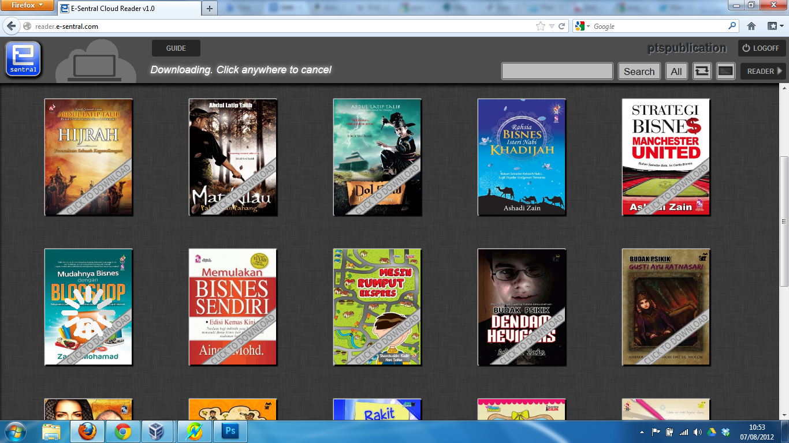Open Rahsia Bisnes Khadijah book cover
The height and width of the screenshot is (443, 789).
(522, 157)
